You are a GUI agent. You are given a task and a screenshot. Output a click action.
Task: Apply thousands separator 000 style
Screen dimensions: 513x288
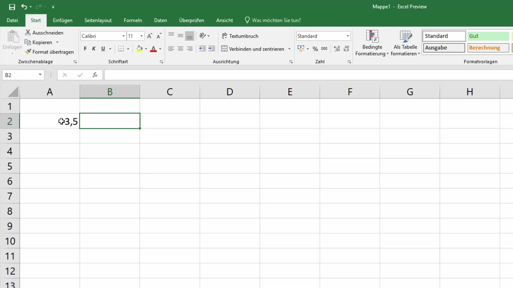point(324,49)
